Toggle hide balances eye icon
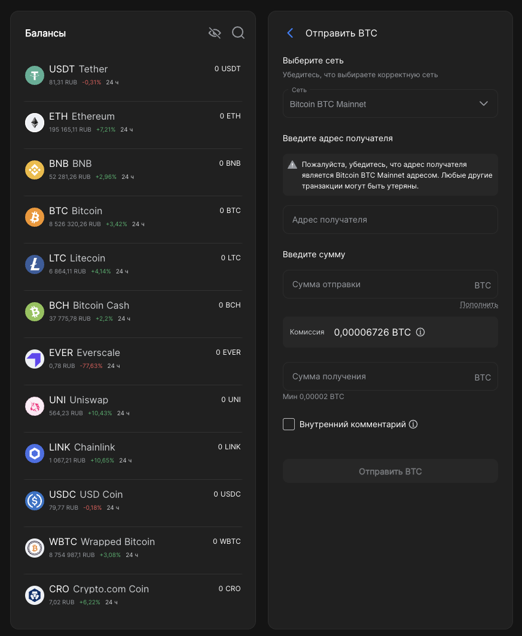Screen dimensions: 522x636 tap(215, 33)
